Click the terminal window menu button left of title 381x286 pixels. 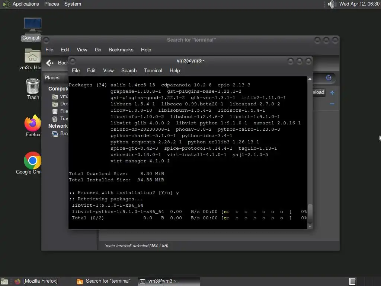[x=73, y=61]
